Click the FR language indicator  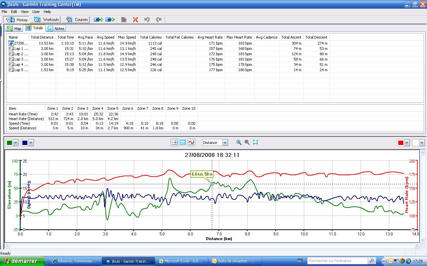coord(299,261)
